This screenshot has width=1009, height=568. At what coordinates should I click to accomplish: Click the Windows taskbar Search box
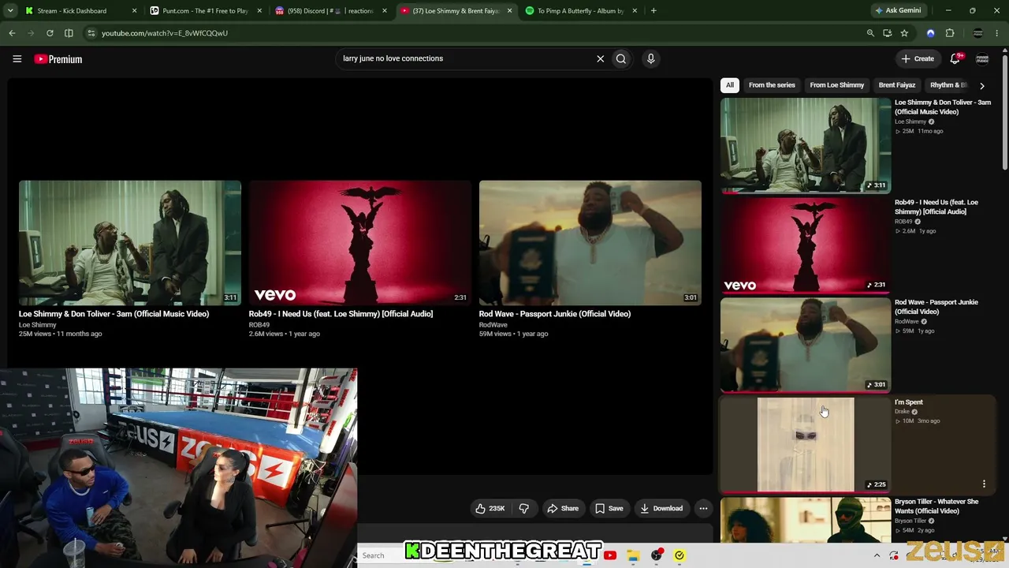click(382, 555)
